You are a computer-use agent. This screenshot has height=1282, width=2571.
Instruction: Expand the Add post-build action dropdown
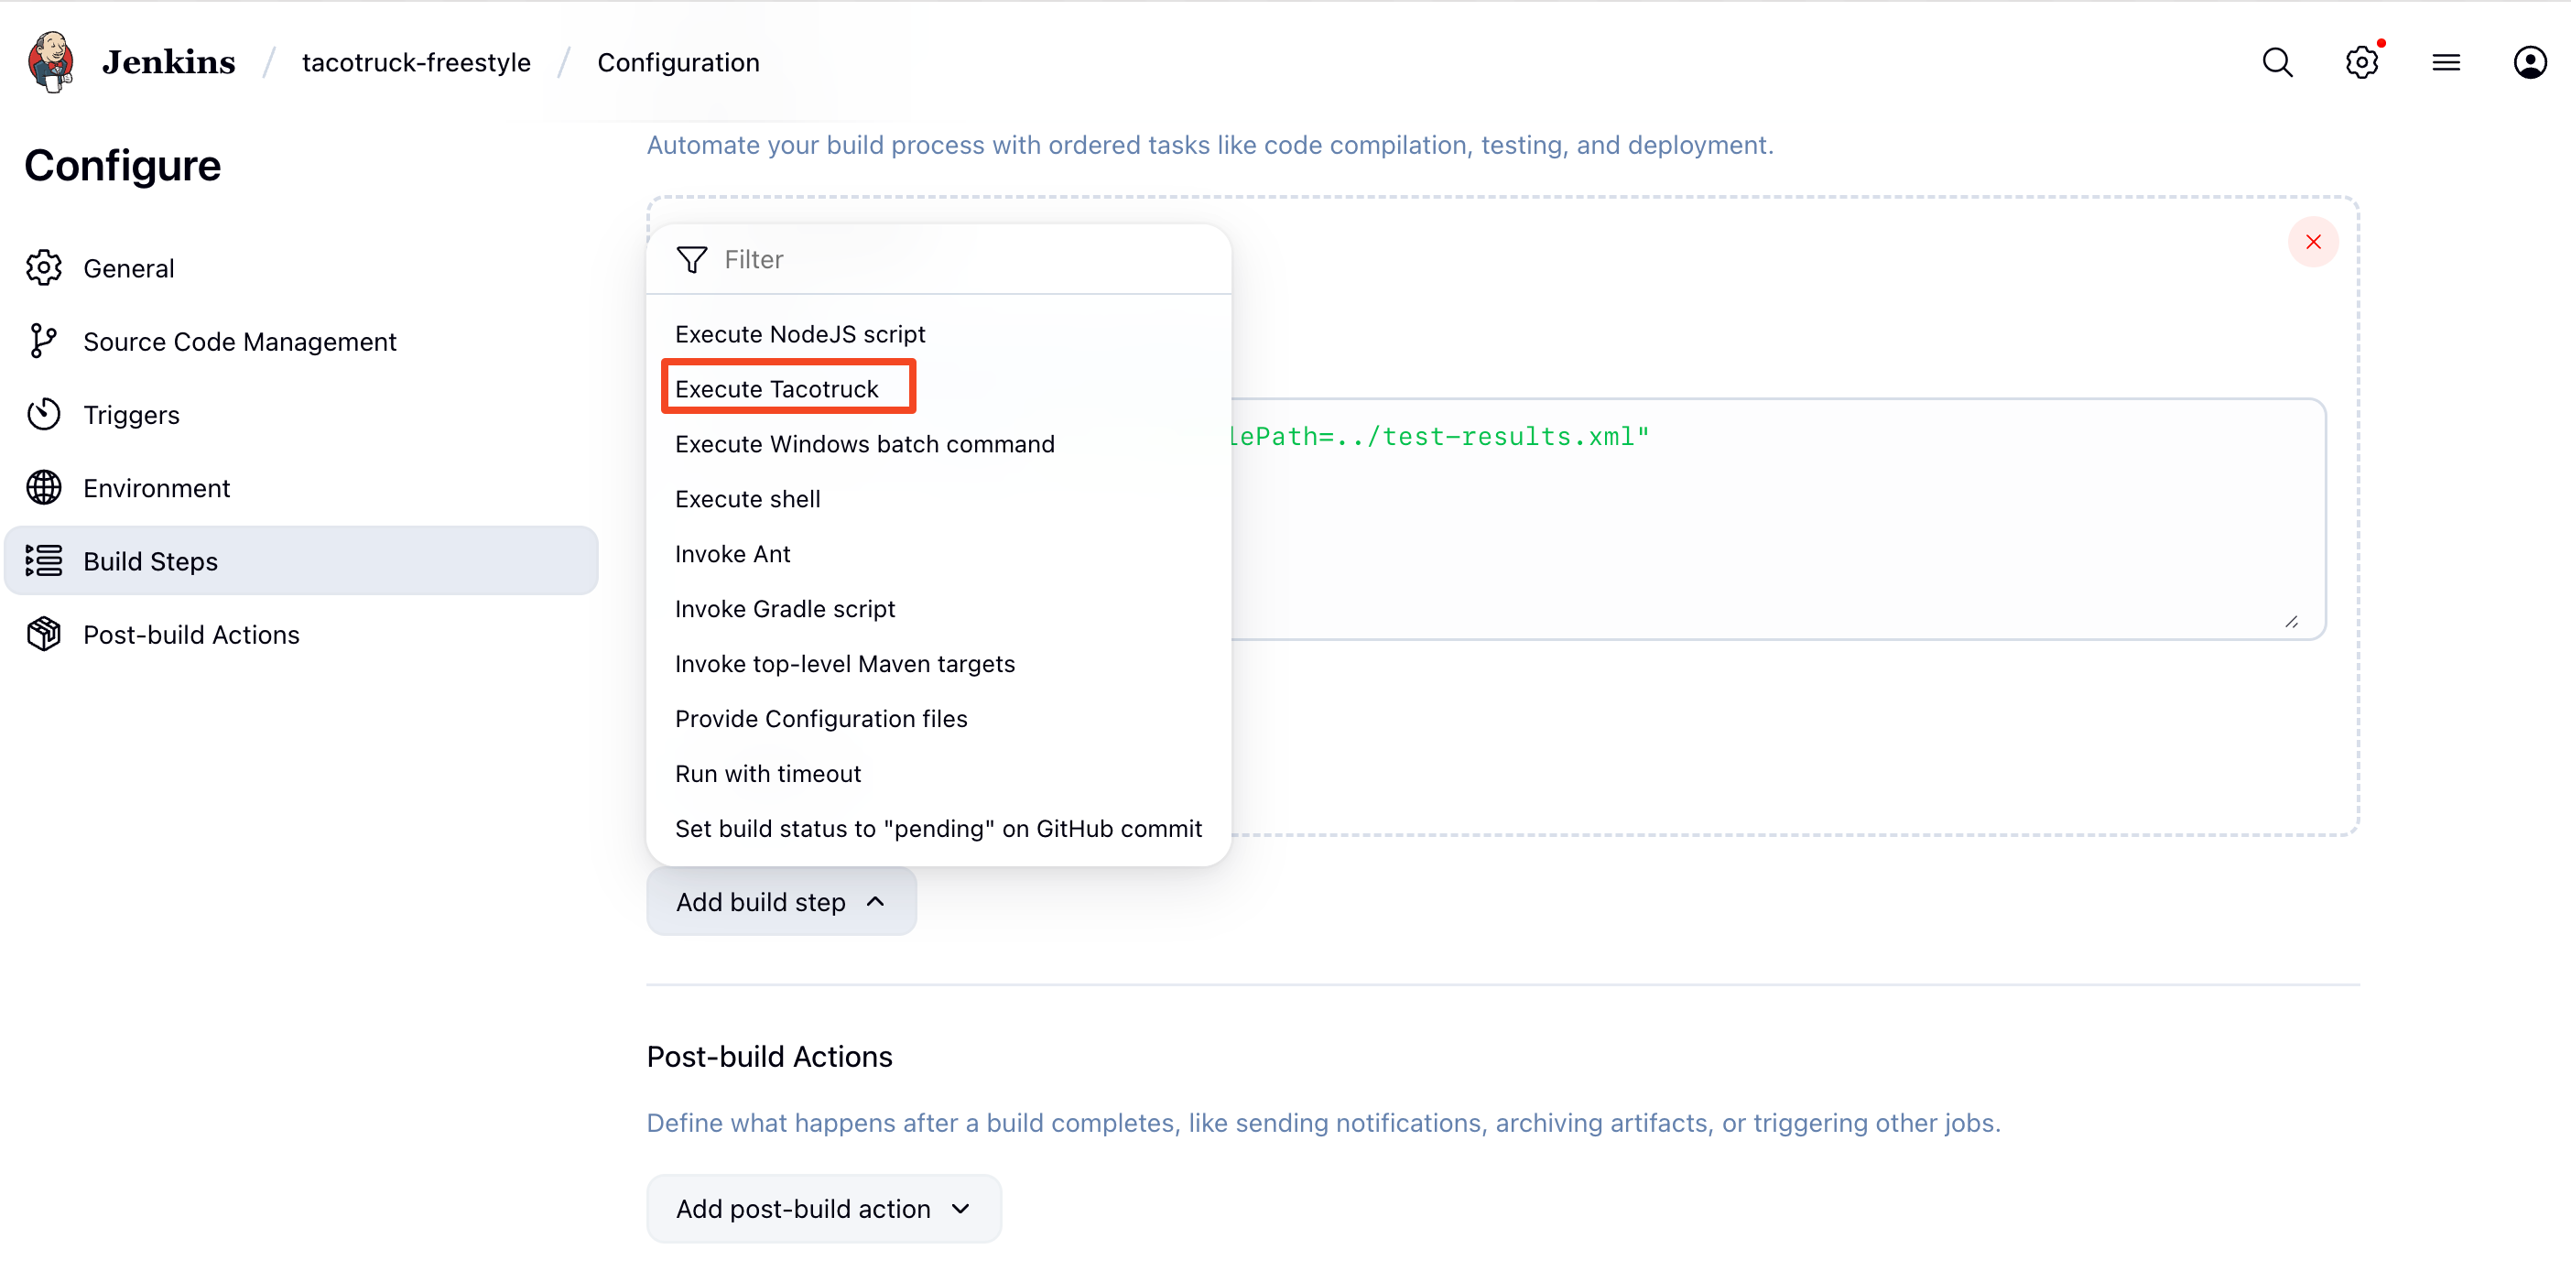tap(823, 1208)
